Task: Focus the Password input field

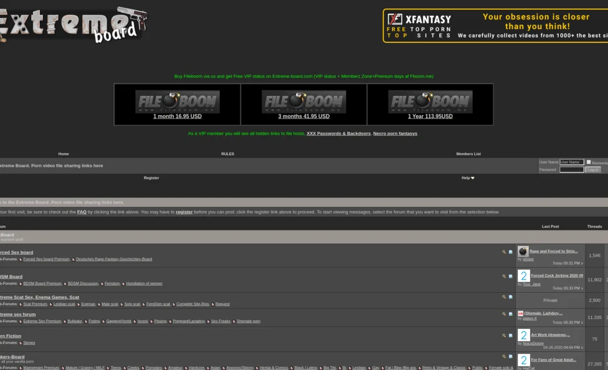Action: tap(571, 169)
